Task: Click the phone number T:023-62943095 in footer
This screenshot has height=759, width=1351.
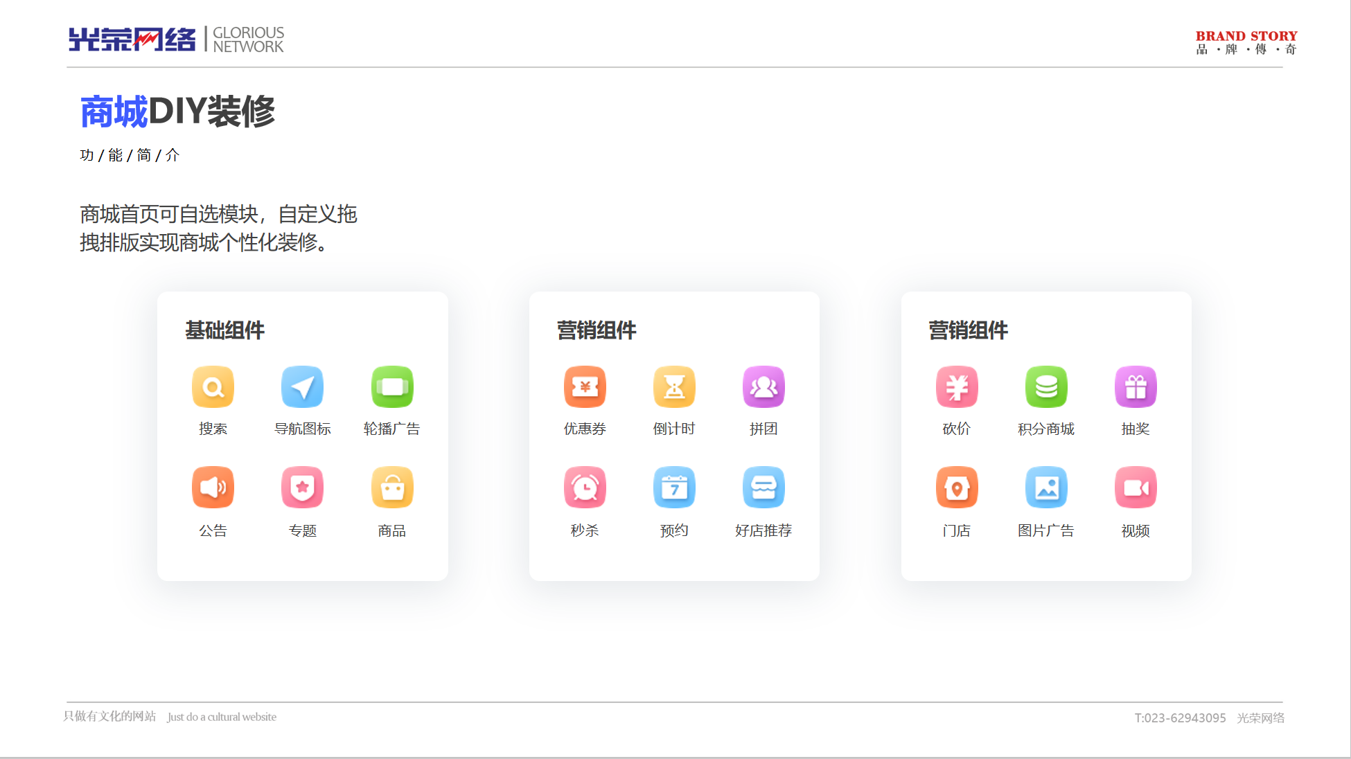Action: [x=1180, y=718]
